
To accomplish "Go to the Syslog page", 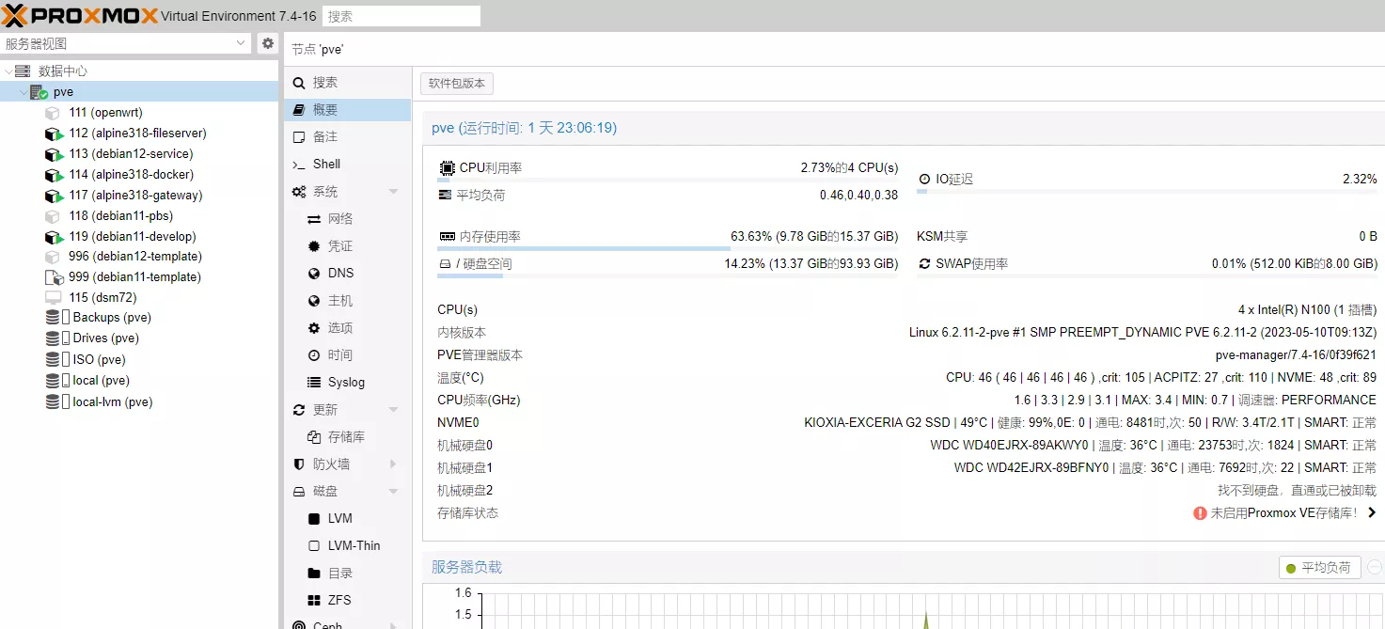I will click(345, 382).
